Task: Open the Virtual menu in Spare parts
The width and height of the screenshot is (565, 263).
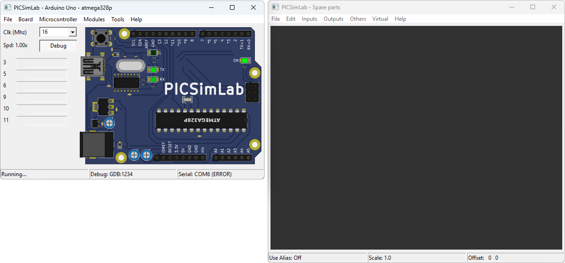Action: [380, 19]
